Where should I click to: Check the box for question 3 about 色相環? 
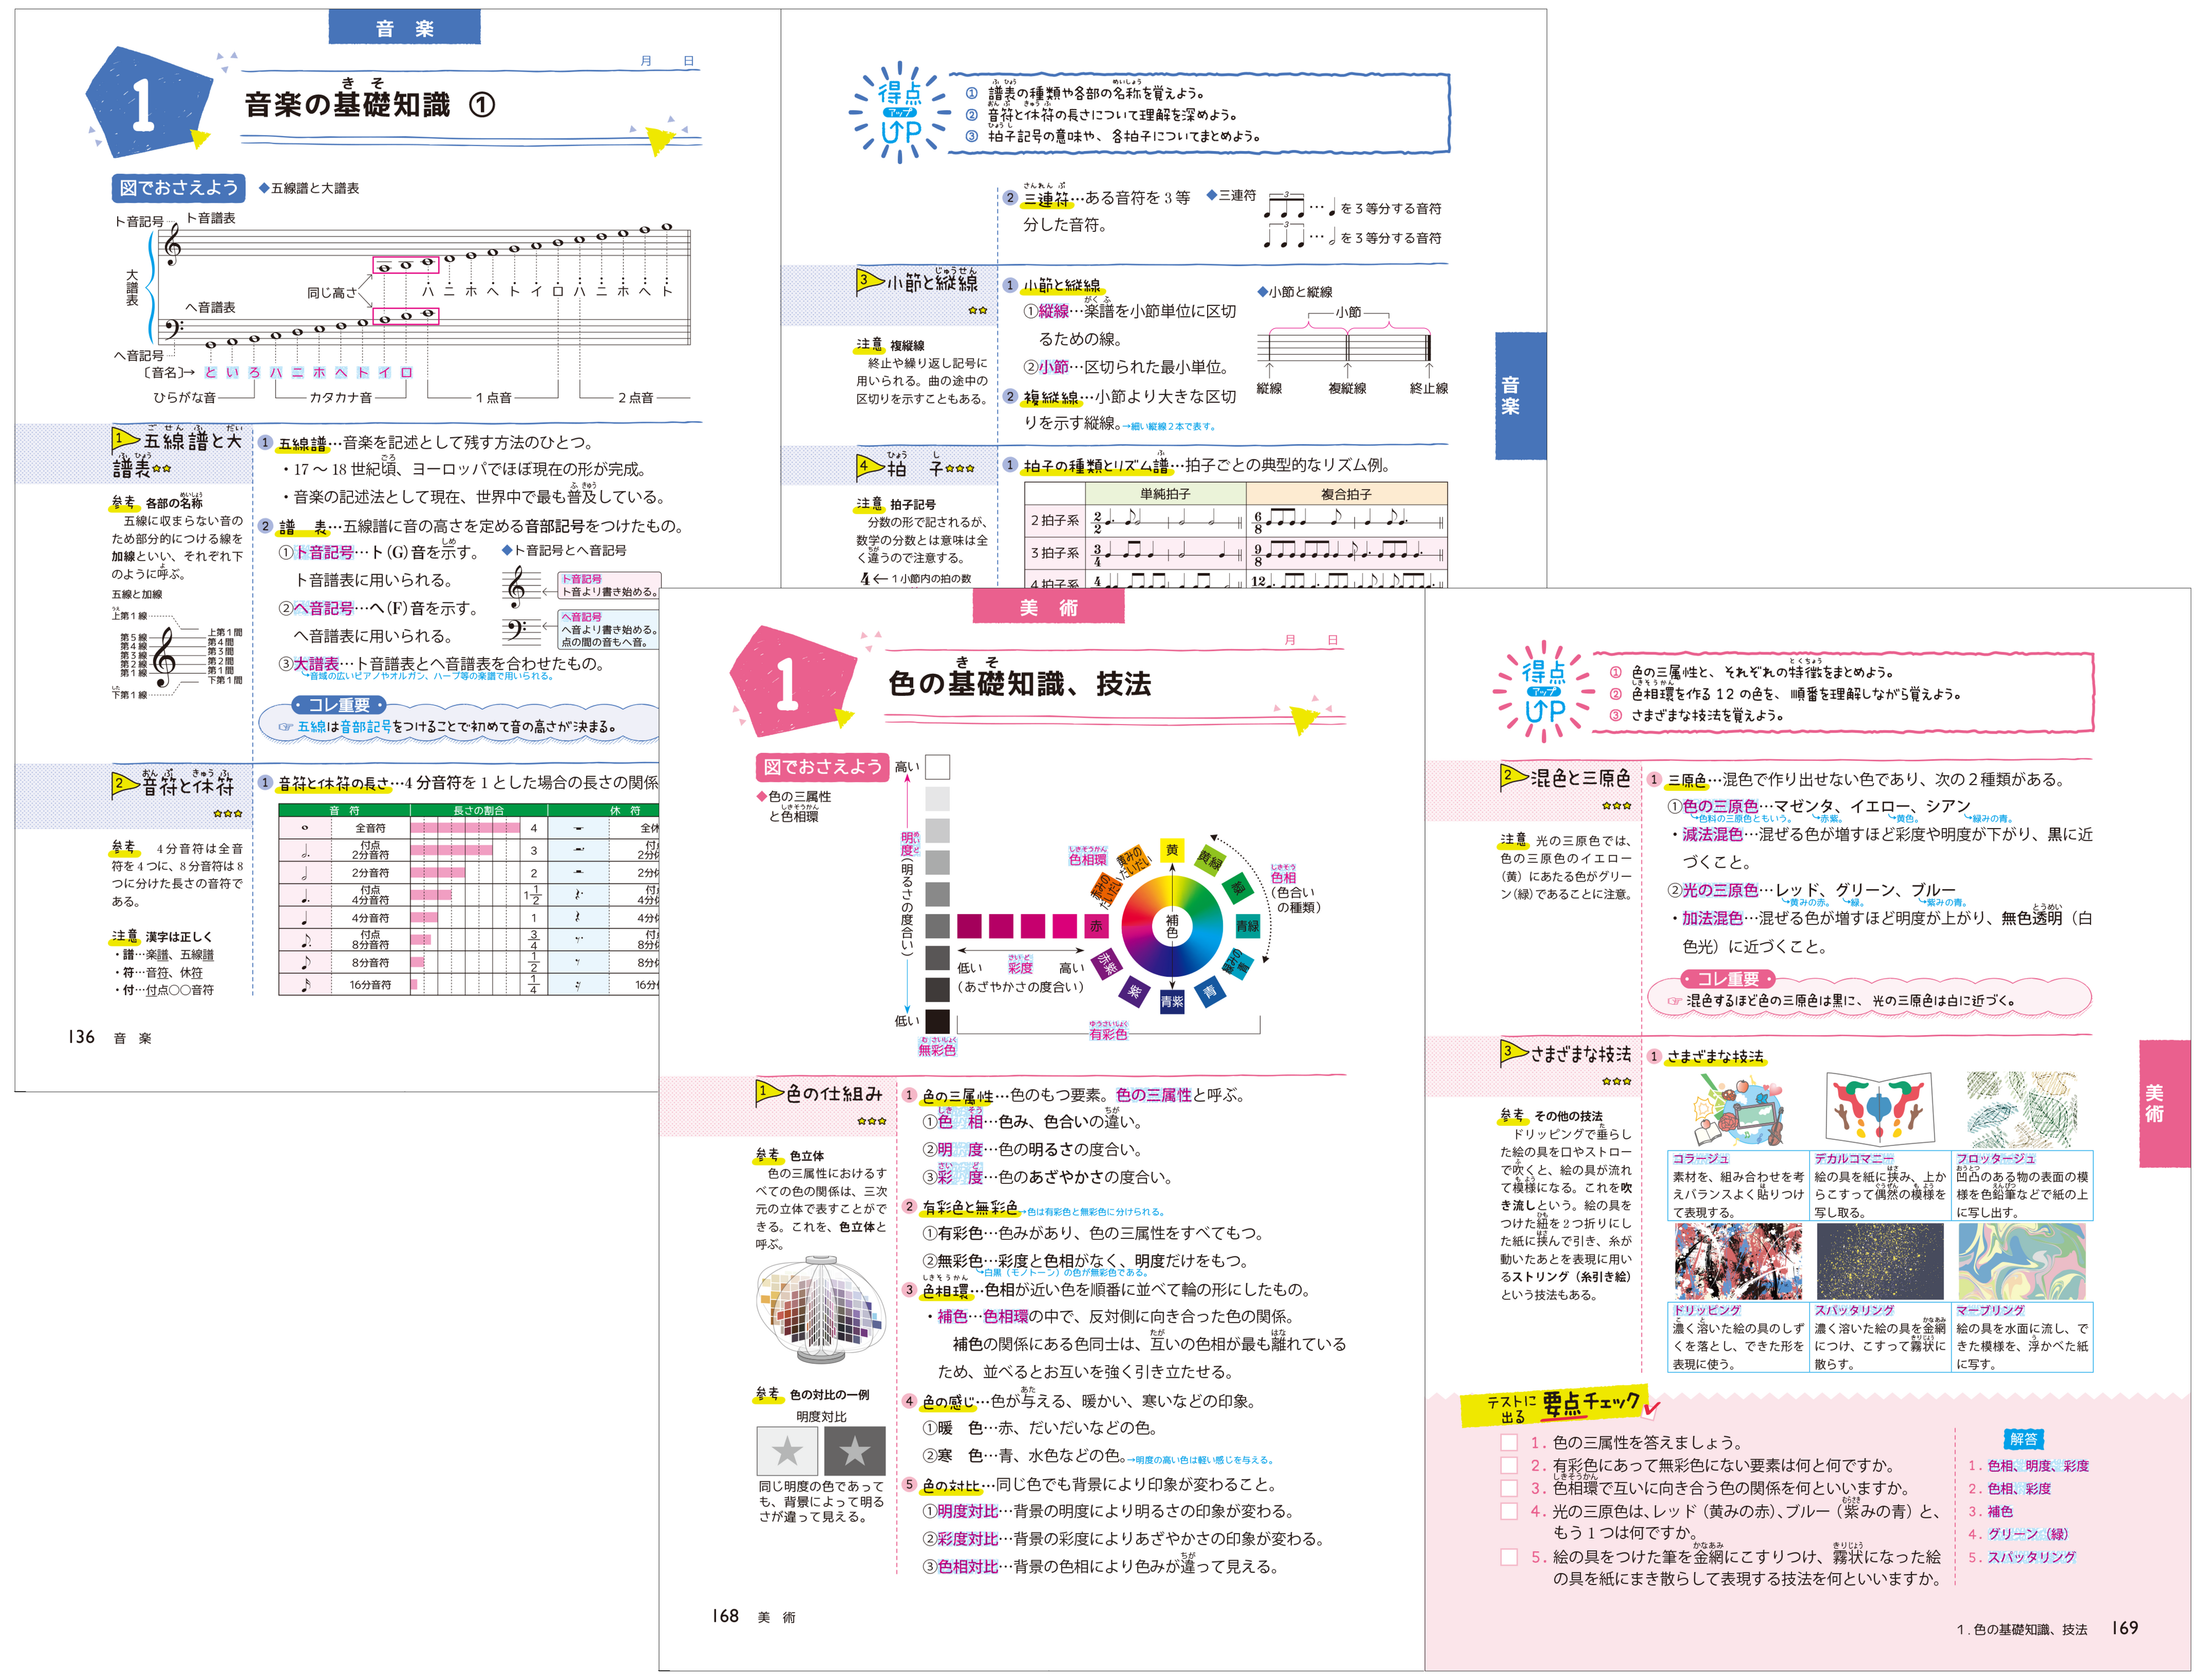point(1509,1488)
